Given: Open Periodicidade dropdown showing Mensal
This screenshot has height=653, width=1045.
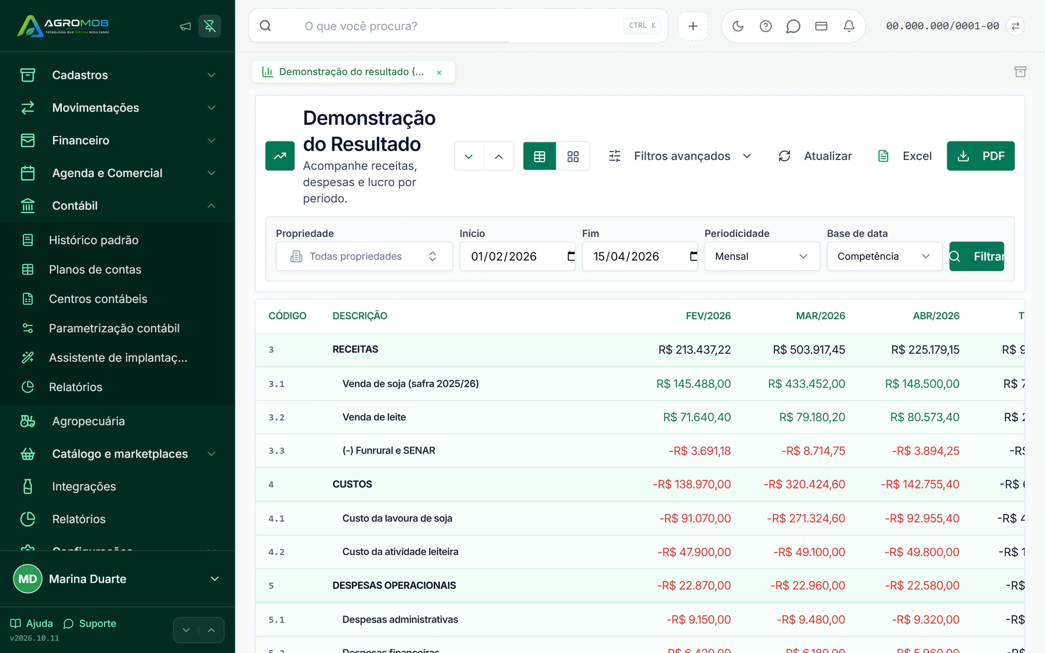Looking at the screenshot, I should pyautogui.click(x=762, y=256).
